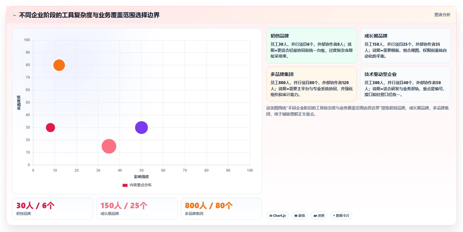Click the 150人 / 25个 stat card
Image resolution: width=463 pixels, height=232 pixels.
pos(137,209)
